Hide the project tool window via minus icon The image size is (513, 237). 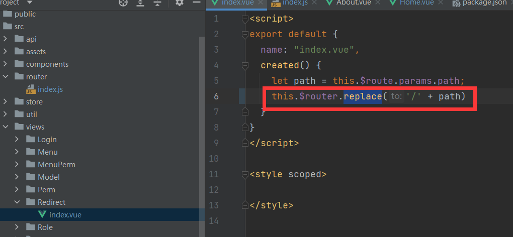click(x=197, y=3)
